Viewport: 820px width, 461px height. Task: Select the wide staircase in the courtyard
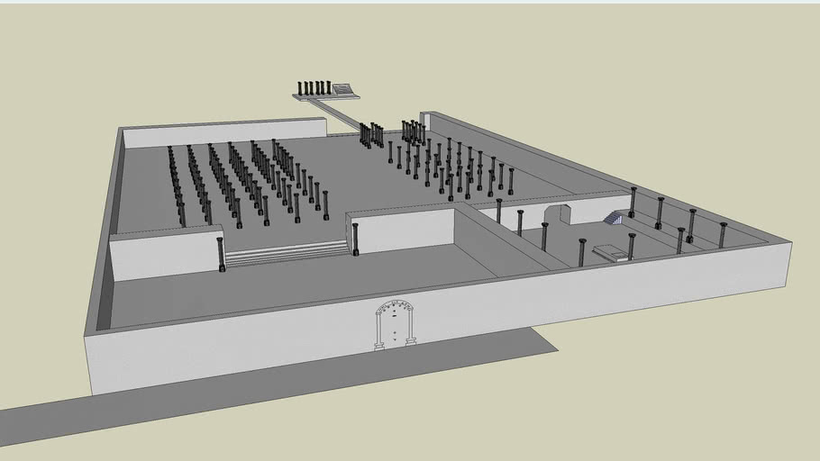click(286, 253)
